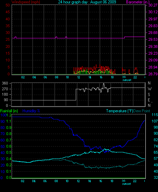Screen dimensions: 158x192
Task: Click barometer reading 29.97
Action: click(x=153, y=19)
